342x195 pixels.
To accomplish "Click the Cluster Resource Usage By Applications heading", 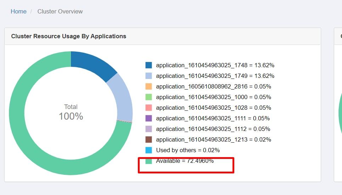I will (x=69, y=36).
